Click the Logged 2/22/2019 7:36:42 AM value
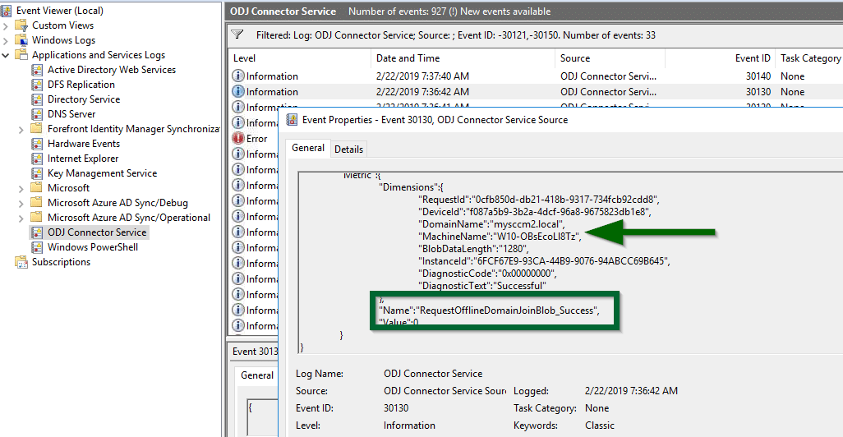This screenshot has height=437, width=843. pyautogui.click(x=631, y=391)
